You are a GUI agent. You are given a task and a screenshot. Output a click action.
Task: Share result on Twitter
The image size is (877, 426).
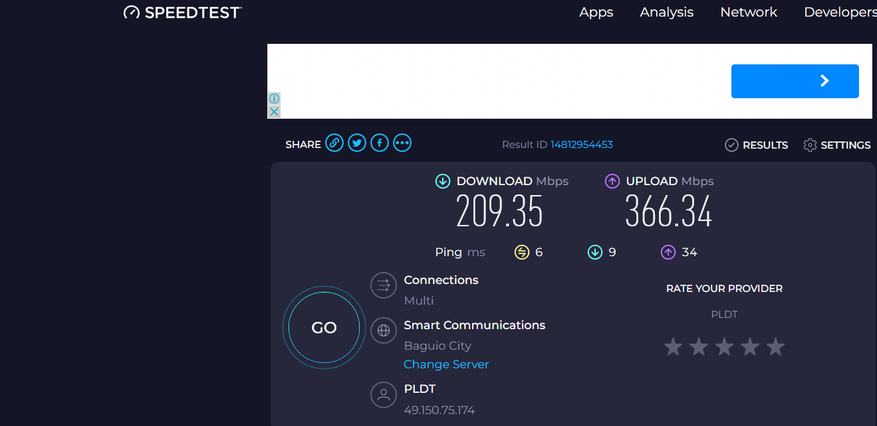[357, 143]
